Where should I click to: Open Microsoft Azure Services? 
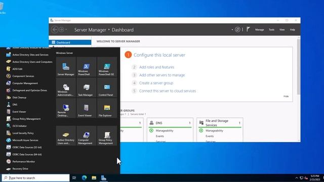tap(22, 140)
